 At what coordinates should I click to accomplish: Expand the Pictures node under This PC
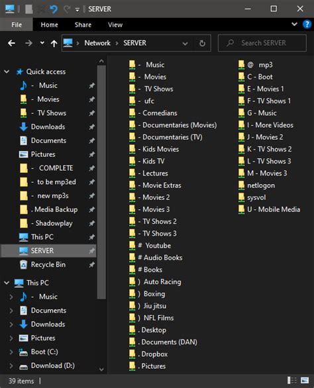coord(11,338)
